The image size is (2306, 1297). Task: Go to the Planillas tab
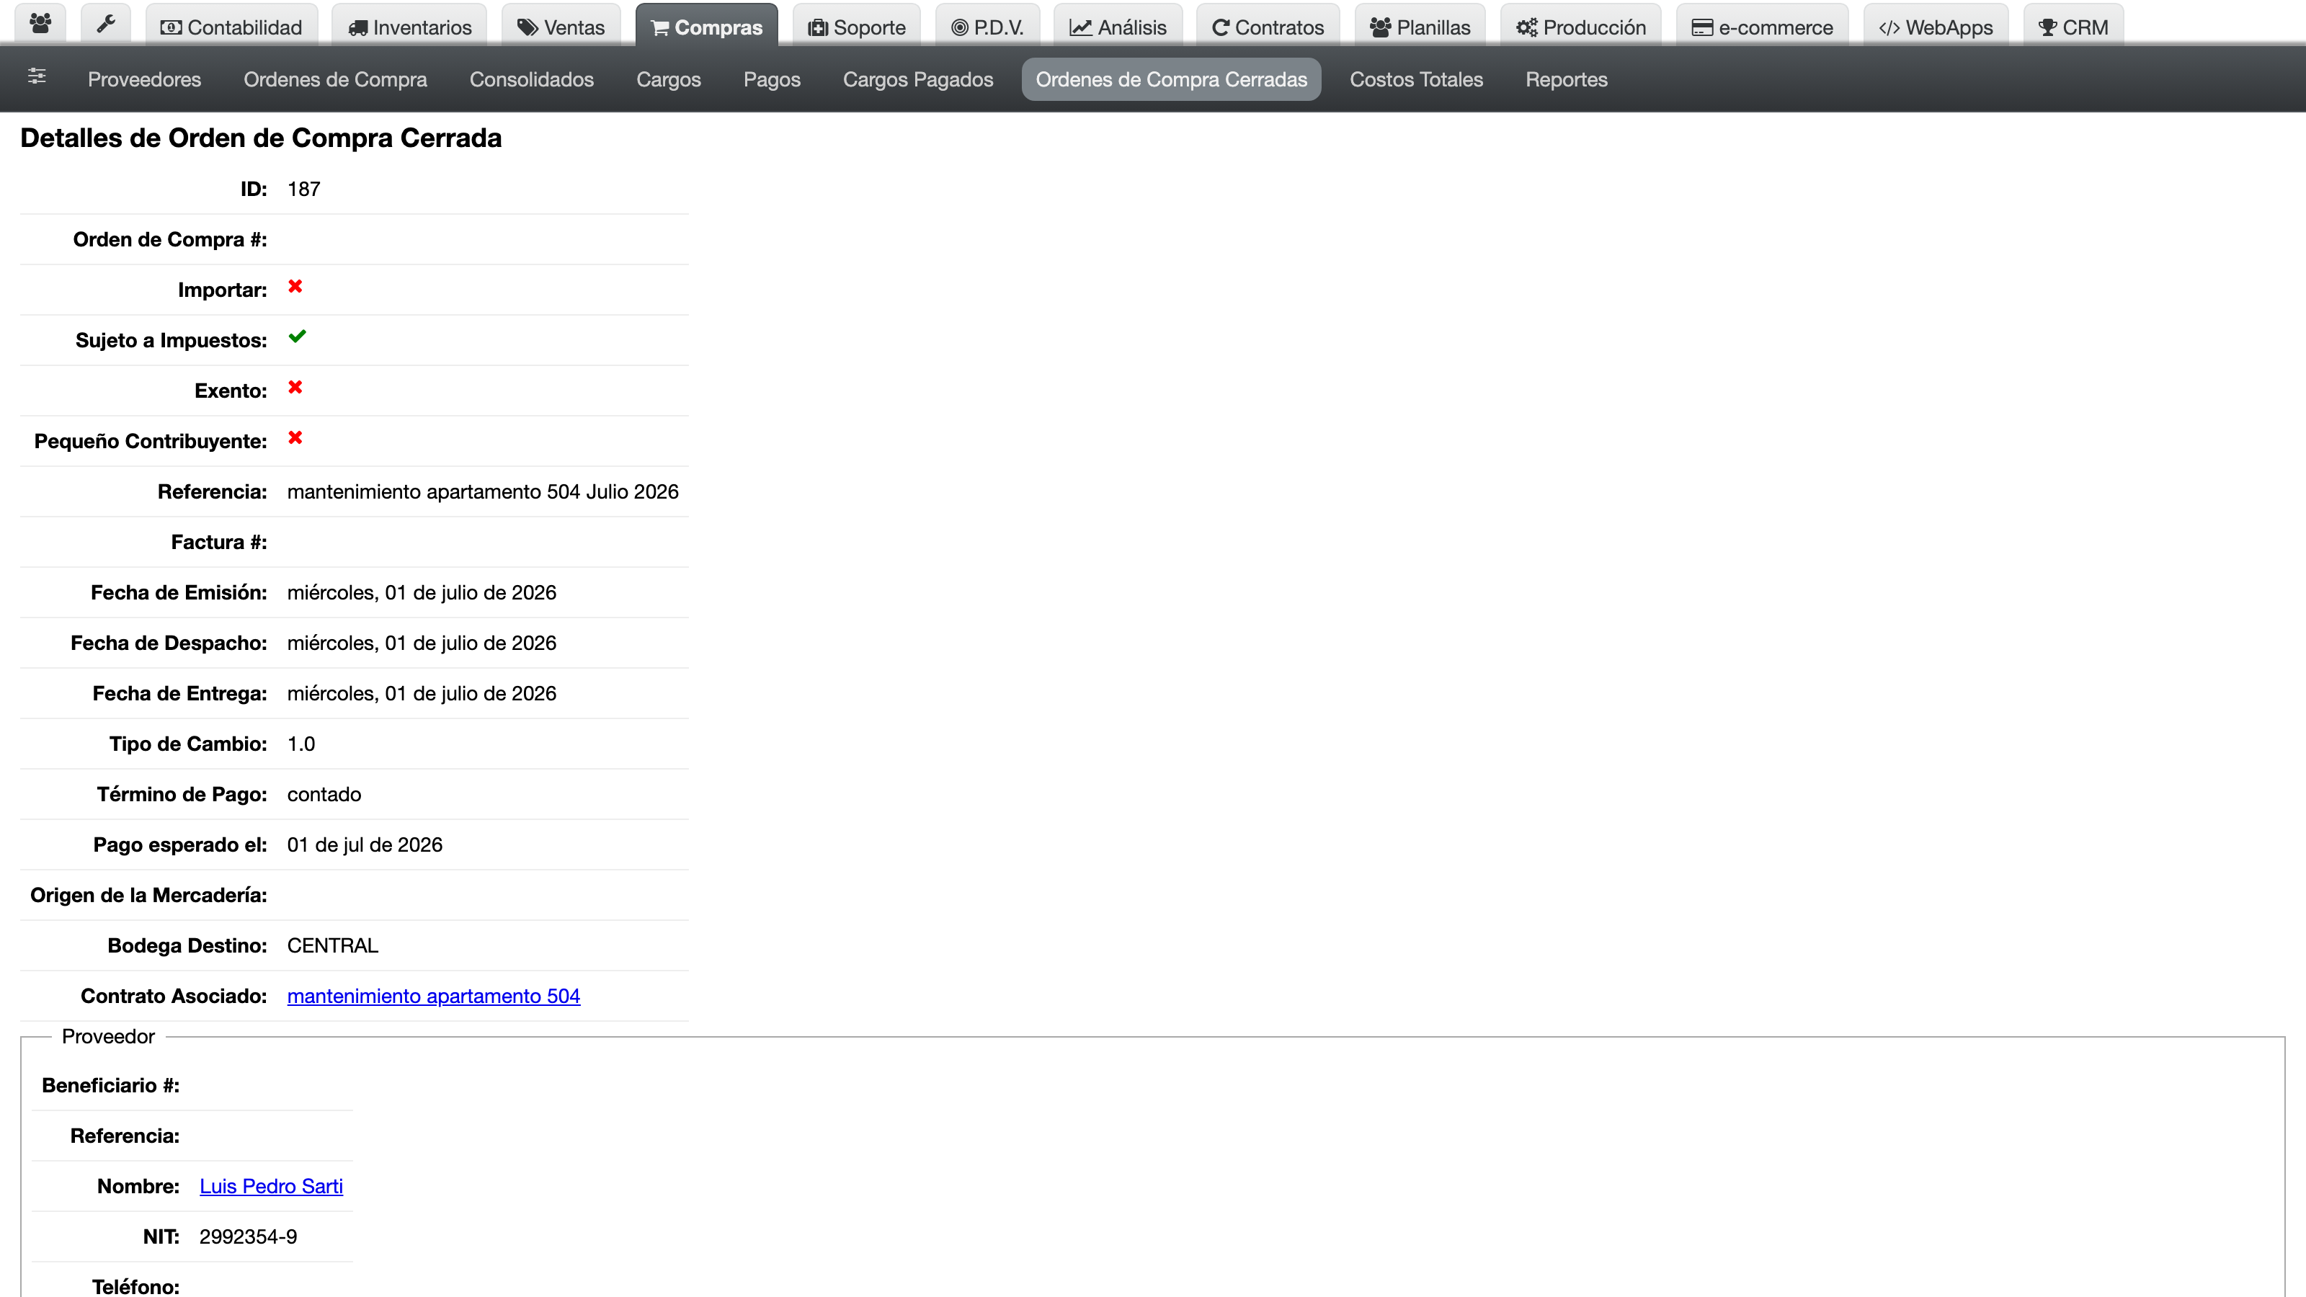tap(1420, 25)
